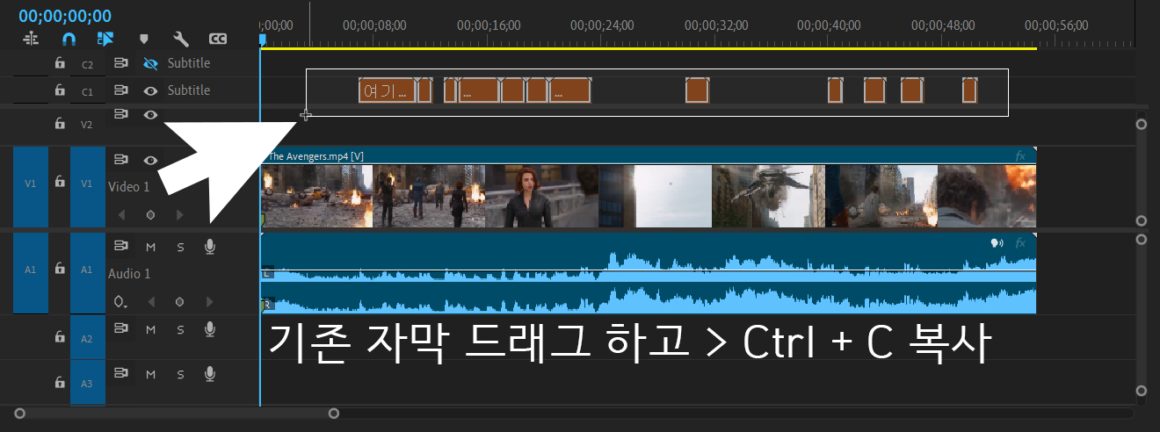The width and height of the screenshot is (1160, 432).
Task: Enable voice-over record on Audio 1
Action: [x=209, y=247]
